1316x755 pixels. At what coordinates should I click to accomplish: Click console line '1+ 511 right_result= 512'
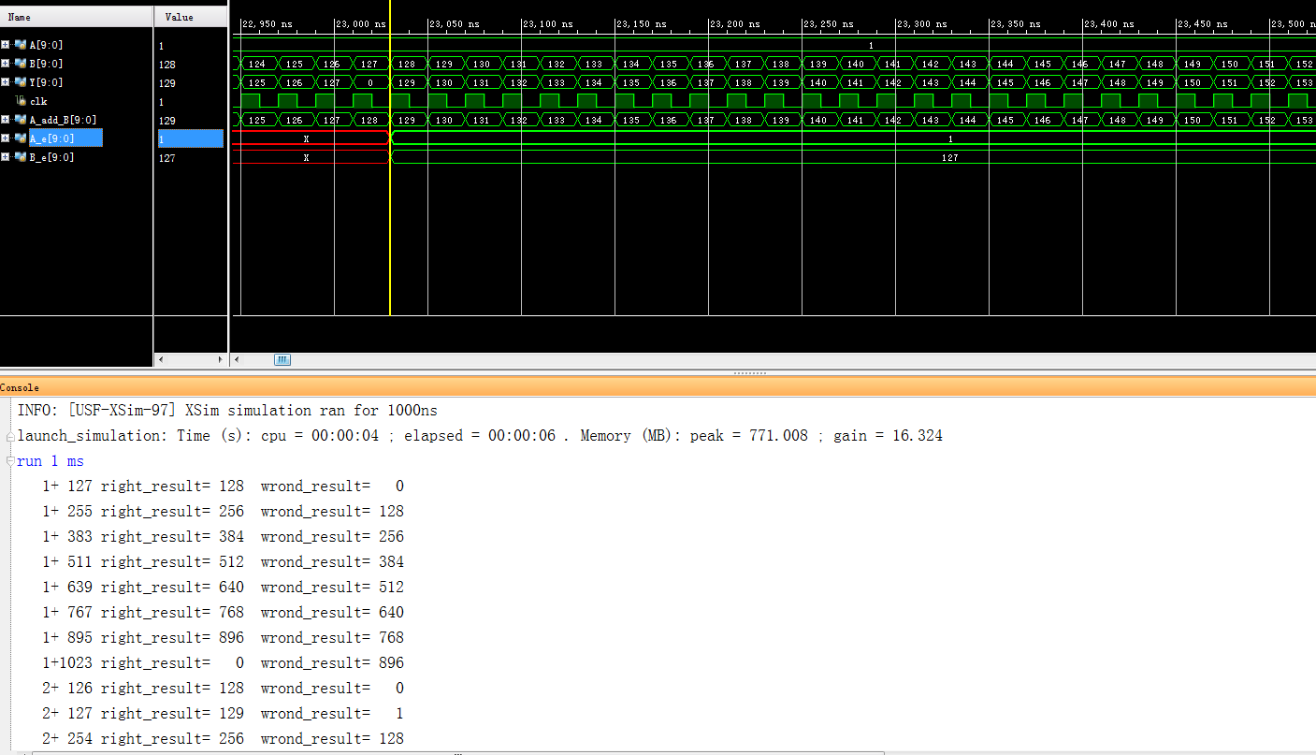223,562
